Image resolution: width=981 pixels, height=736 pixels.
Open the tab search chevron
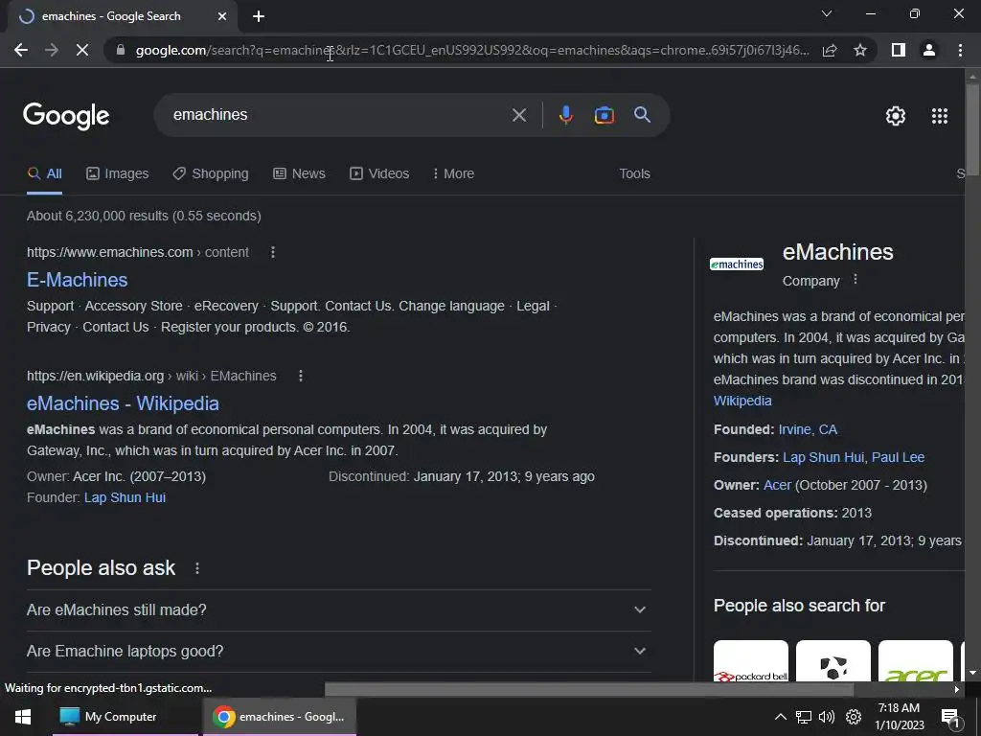(827, 13)
